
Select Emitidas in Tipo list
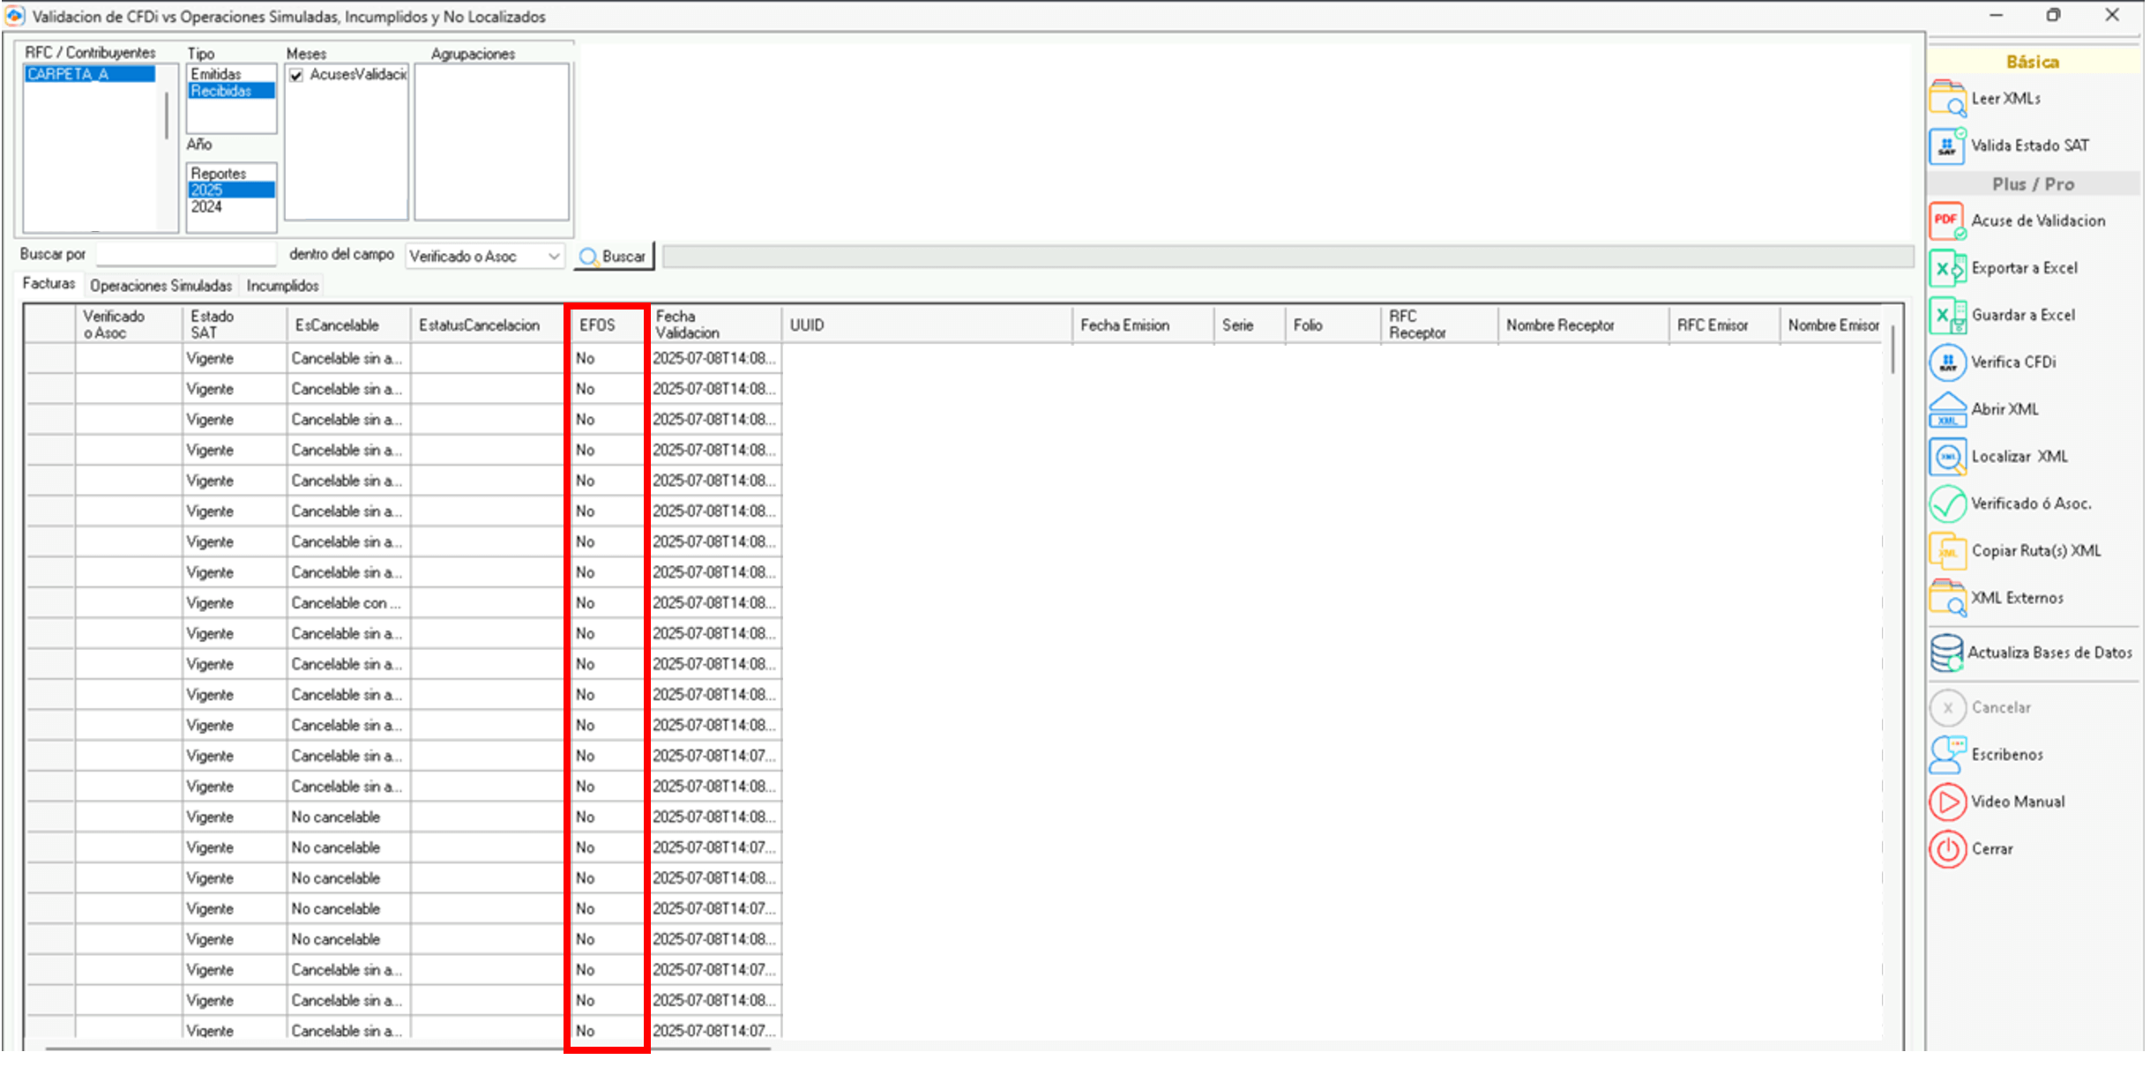point(216,74)
